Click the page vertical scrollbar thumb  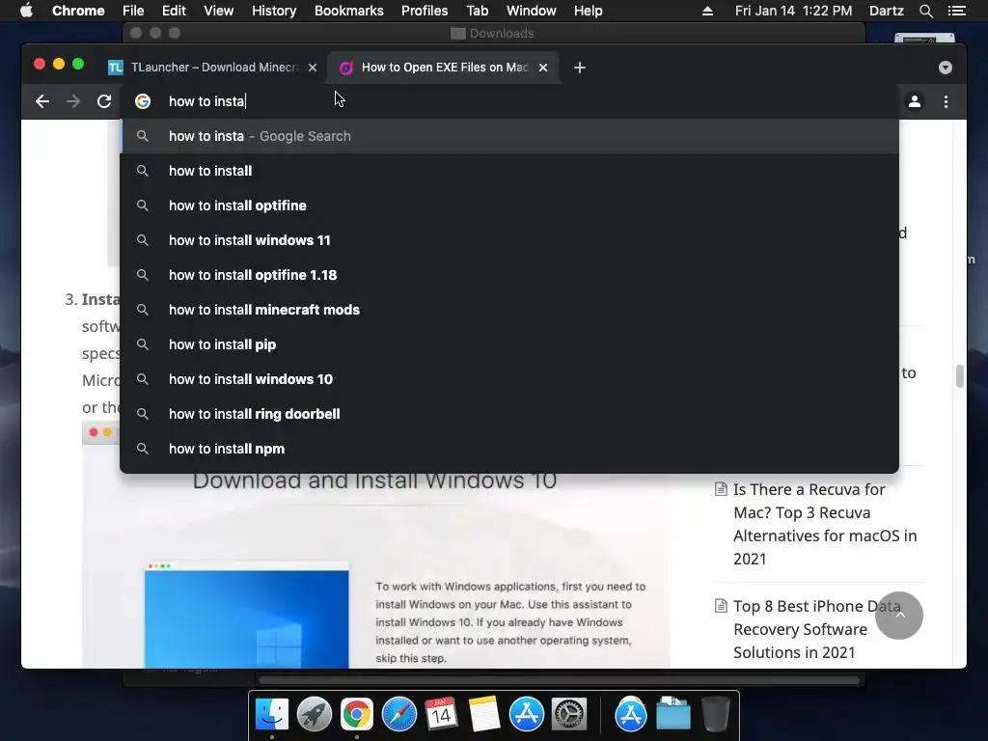pyautogui.click(x=960, y=375)
